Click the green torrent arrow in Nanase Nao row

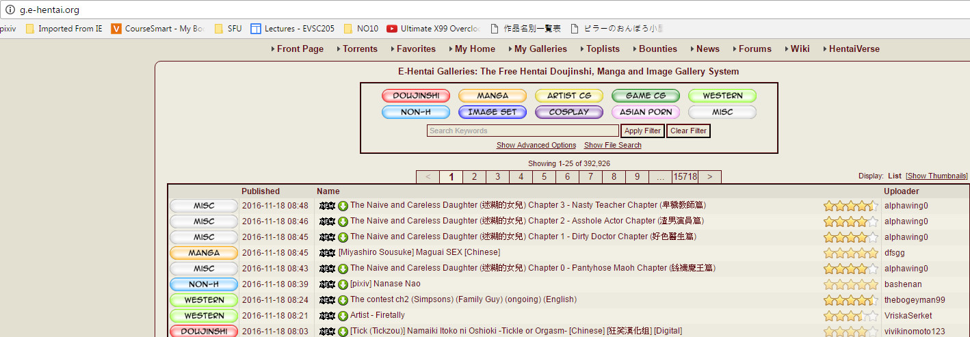point(343,284)
